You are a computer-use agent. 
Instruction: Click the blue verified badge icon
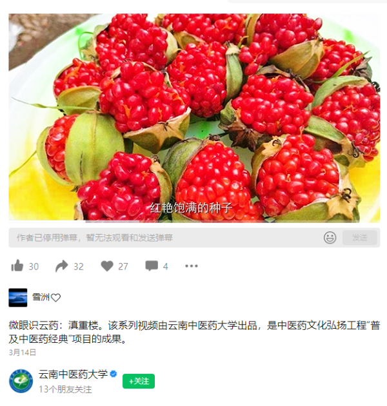(x=114, y=374)
